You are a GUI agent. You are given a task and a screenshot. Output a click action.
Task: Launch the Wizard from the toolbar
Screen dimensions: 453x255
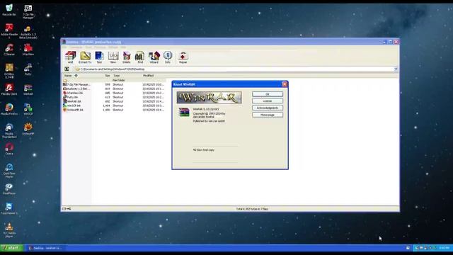[x=154, y=57]
